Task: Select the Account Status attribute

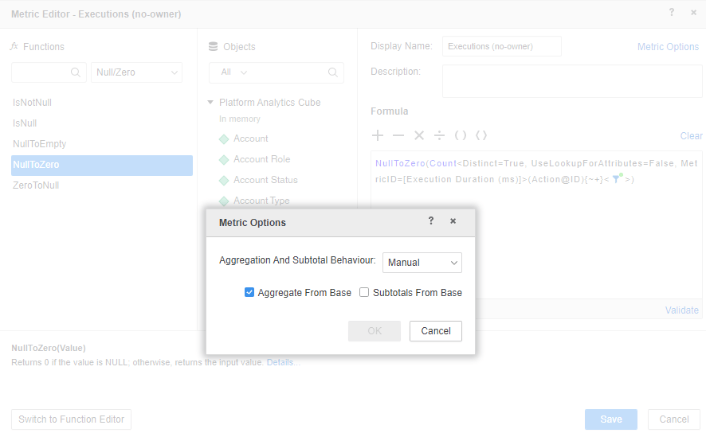Action: [265, 180]
